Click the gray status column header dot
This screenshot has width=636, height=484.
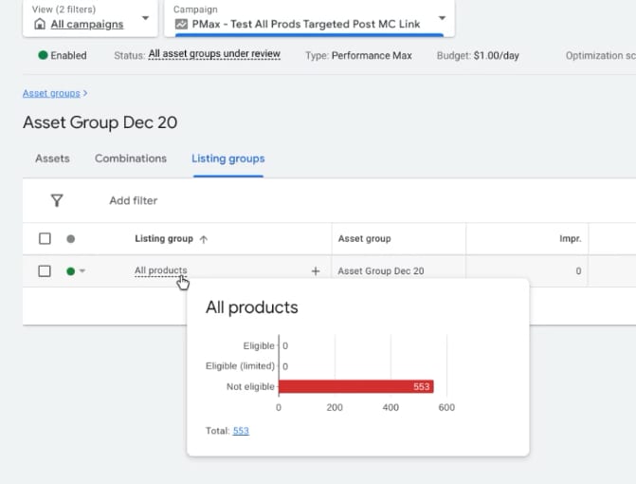(x=70, y=239)
